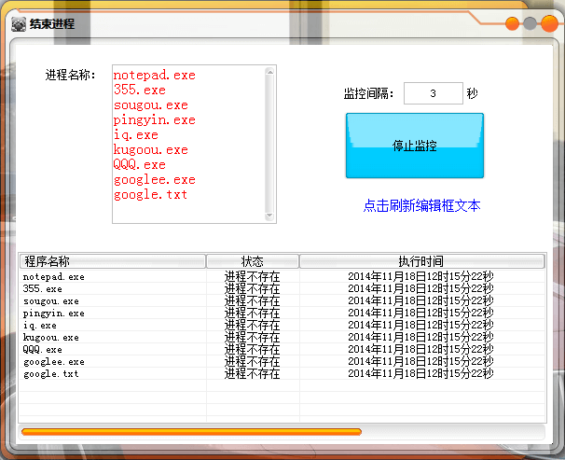Click the 点击刷新编辑框文本 link
Screen dimensions: 565x460
click(421, 206)
